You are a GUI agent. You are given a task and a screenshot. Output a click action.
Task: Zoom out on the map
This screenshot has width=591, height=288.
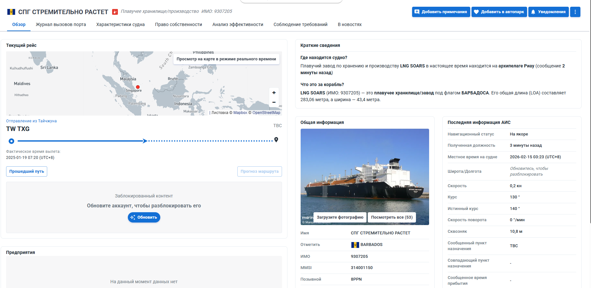point(274,102)
